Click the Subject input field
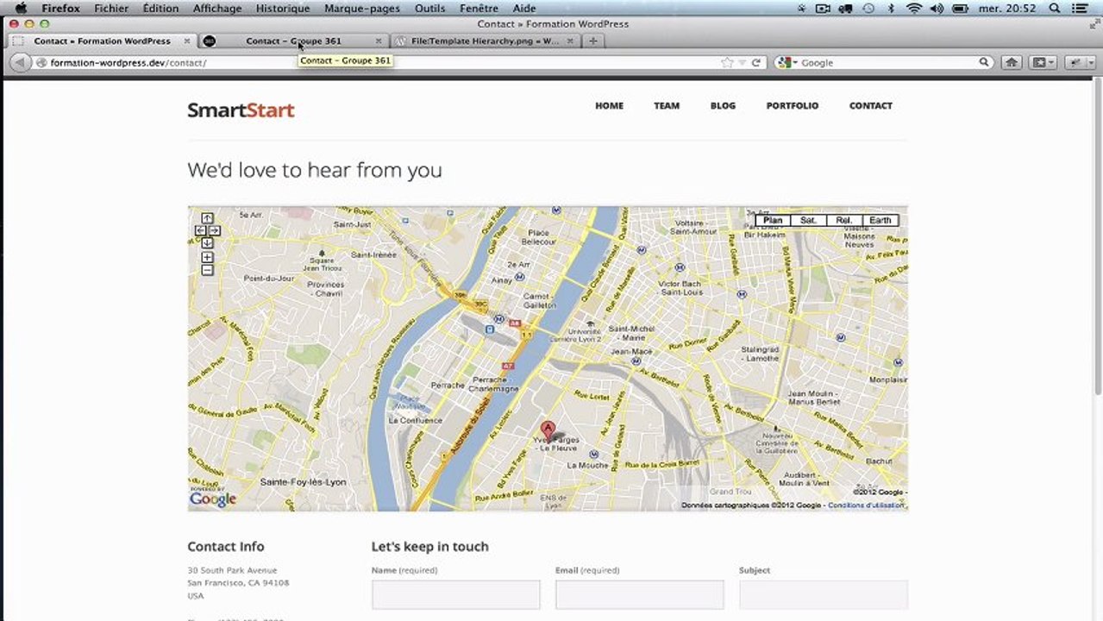1103x621 pixels. pyautogui.click(x=824, y=594)
